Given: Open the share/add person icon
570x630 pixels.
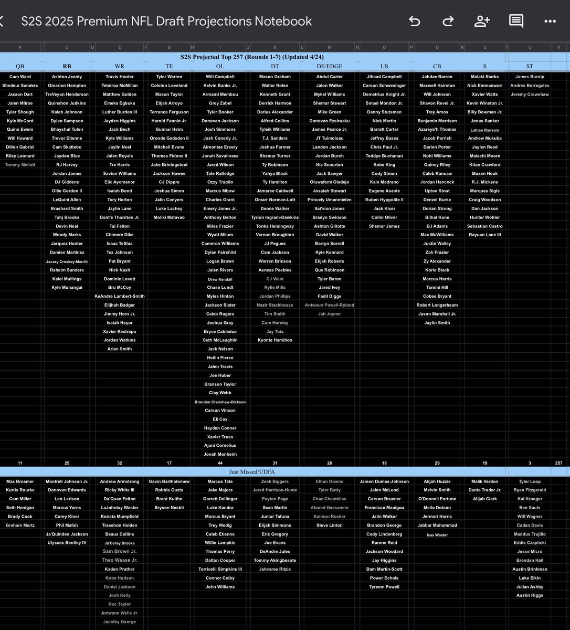Looking at the screenshot, I should (482, 21).
